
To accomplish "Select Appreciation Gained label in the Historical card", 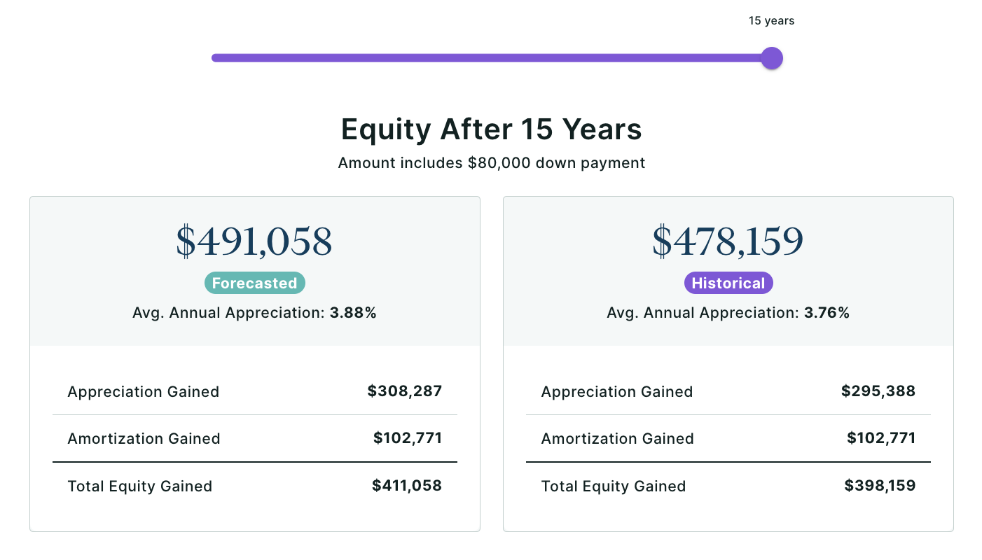I will point(617,392).
